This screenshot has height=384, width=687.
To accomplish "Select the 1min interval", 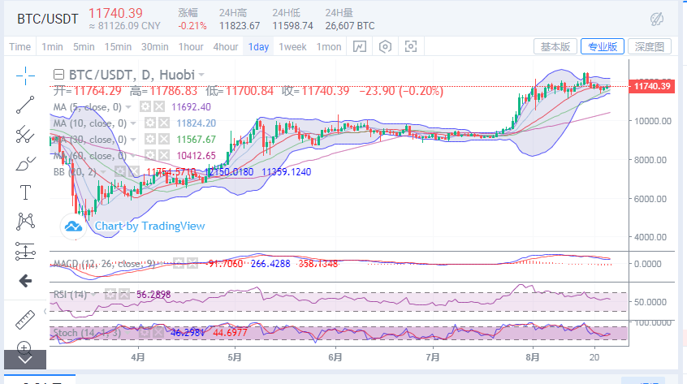I will coord(52,47).
